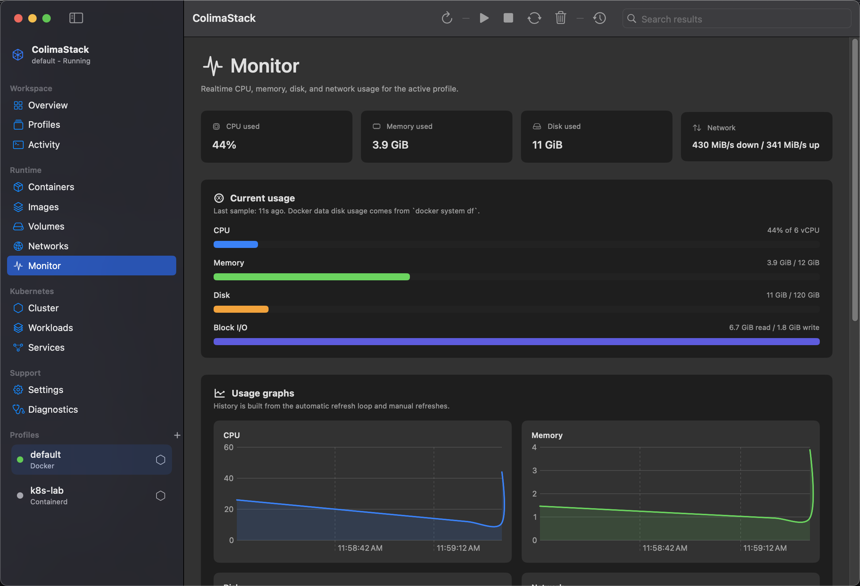
Task: Go to the Activity page
Action: (x=91, y=144)
